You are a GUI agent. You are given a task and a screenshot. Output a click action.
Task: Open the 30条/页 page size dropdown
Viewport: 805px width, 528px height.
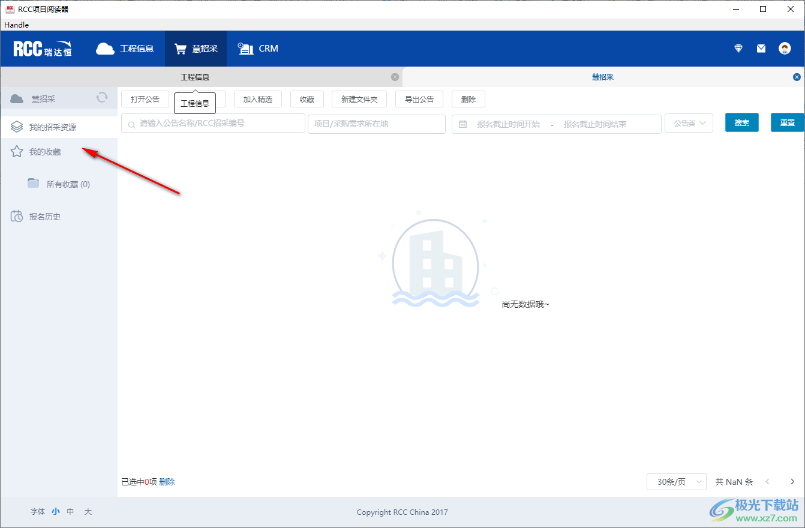point(676,481)
